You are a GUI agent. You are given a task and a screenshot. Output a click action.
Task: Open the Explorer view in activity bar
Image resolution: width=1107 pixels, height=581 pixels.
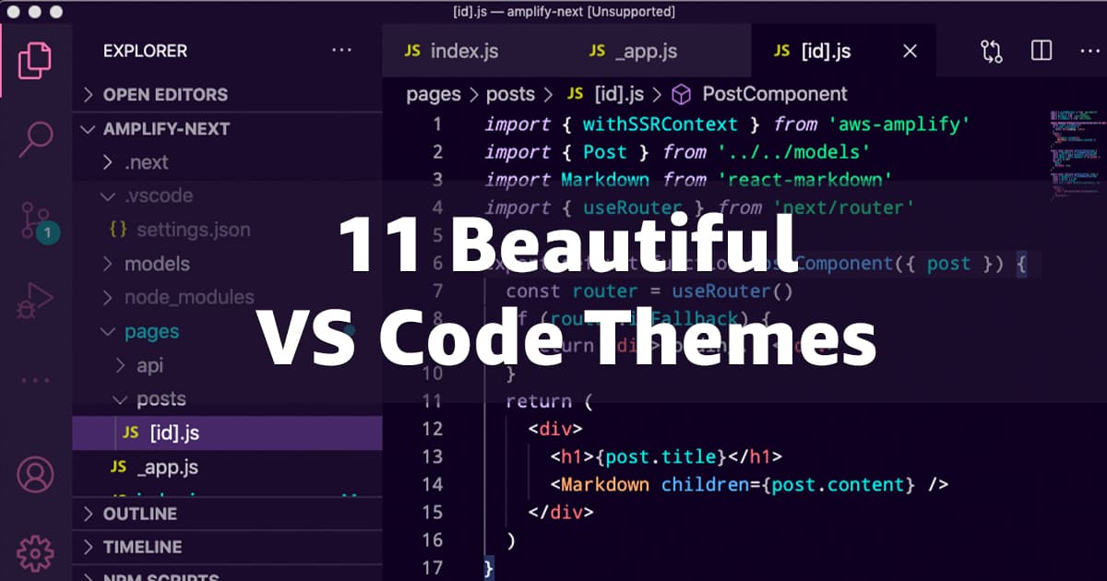click(x=35, y=60)
